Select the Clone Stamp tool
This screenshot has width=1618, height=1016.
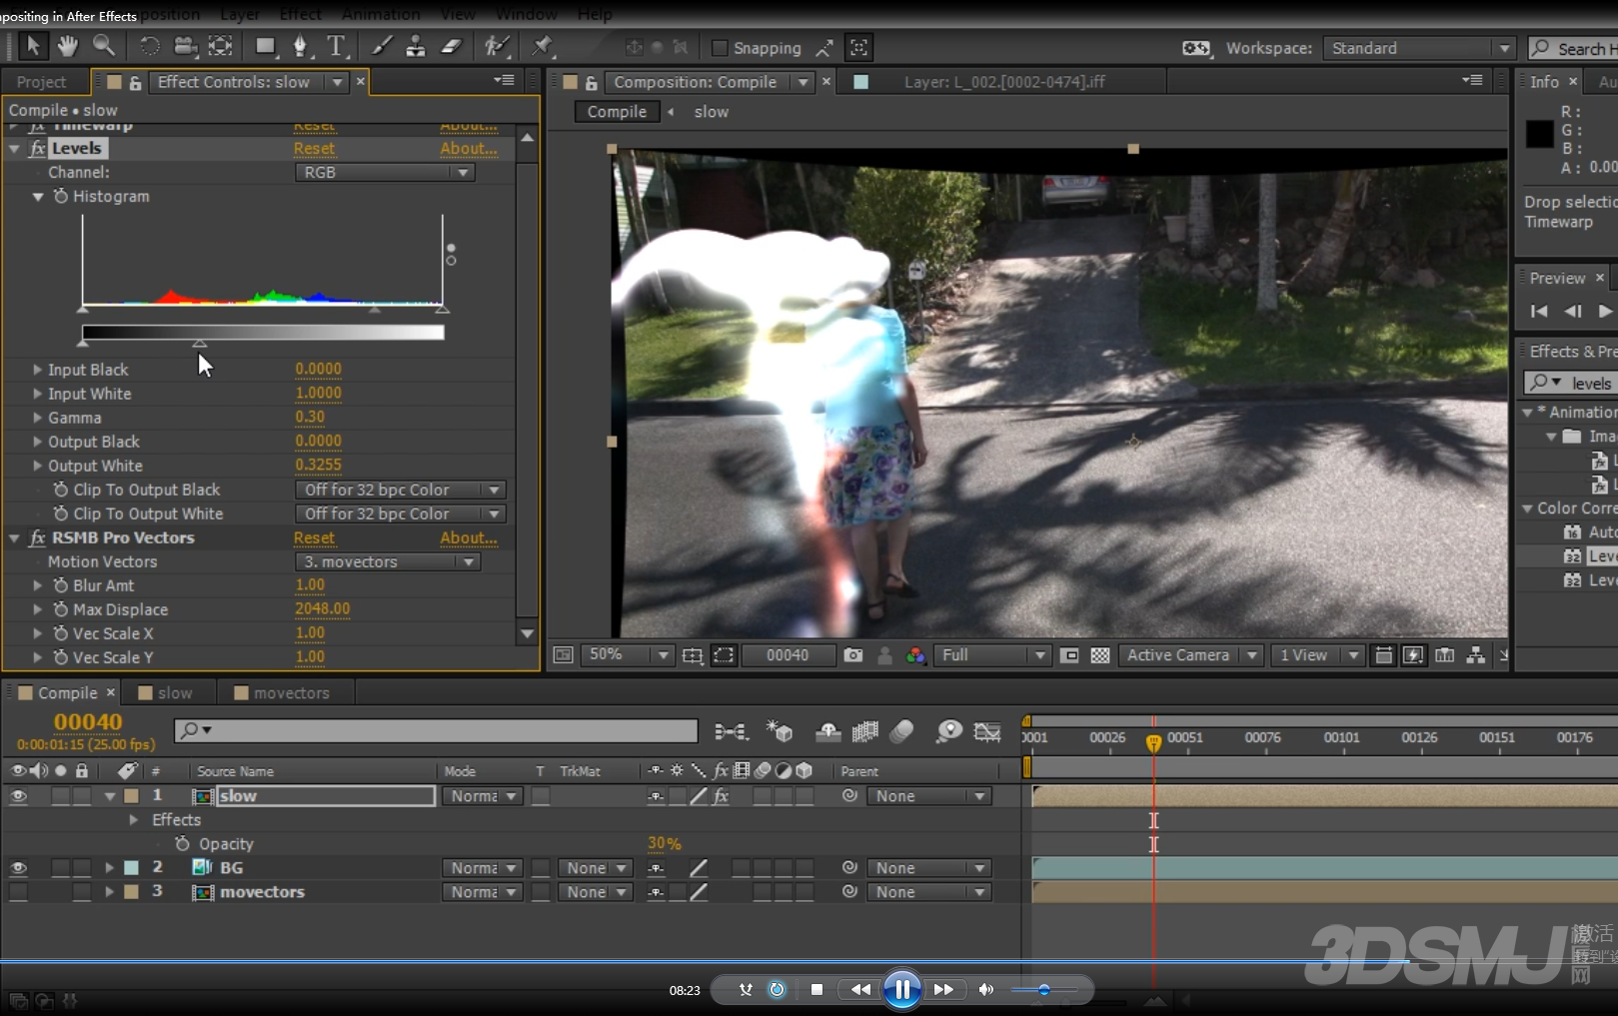pyautogui.click(x=416, y=46)
